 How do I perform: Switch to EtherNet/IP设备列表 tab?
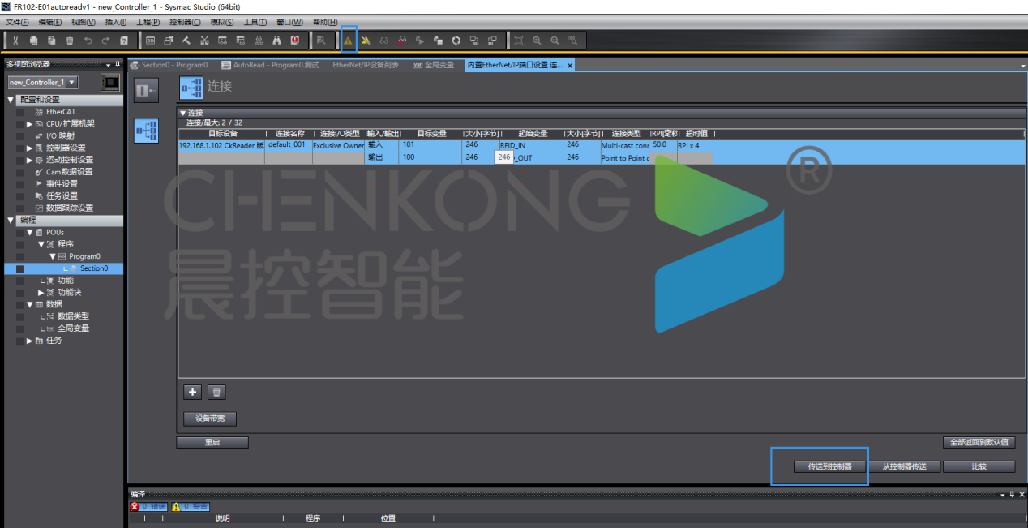(x=366, y=65)
